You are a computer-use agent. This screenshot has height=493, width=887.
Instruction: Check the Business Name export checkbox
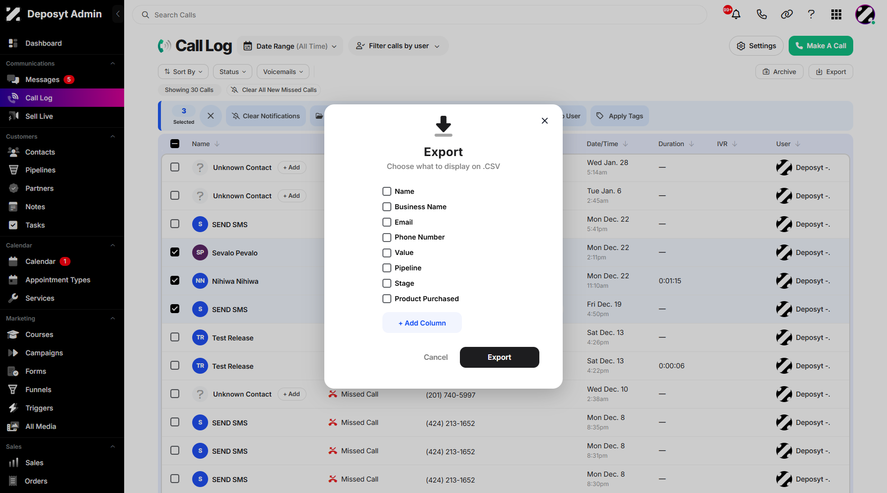point(387,207)
